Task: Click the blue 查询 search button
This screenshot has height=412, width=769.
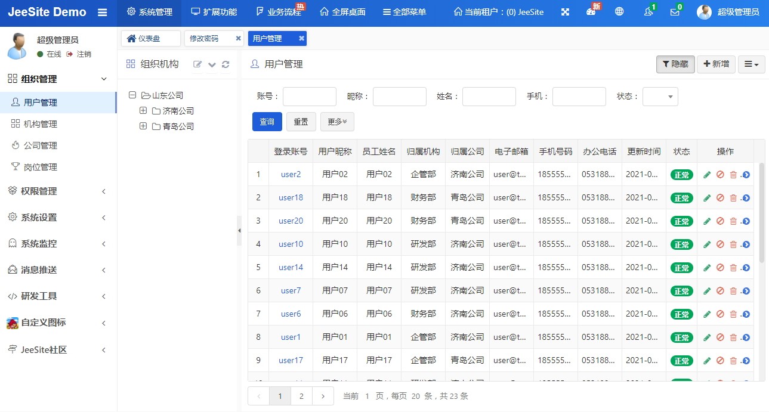Action: 267,122
